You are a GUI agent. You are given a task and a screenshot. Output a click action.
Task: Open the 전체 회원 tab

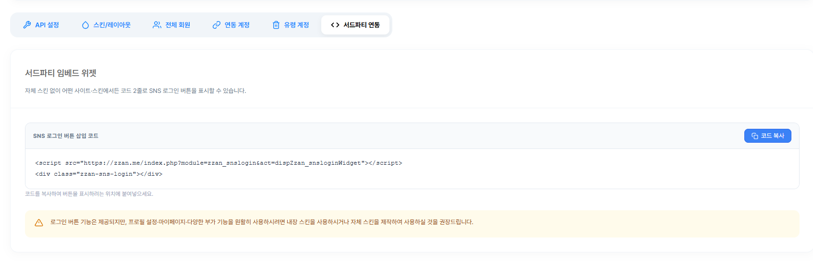click(x=171, y=25)
